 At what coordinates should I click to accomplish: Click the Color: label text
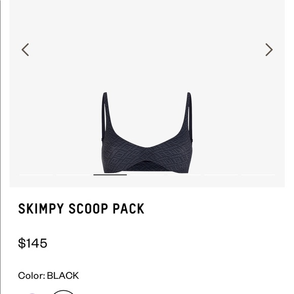pyautogui.click(x=31, y=276)
